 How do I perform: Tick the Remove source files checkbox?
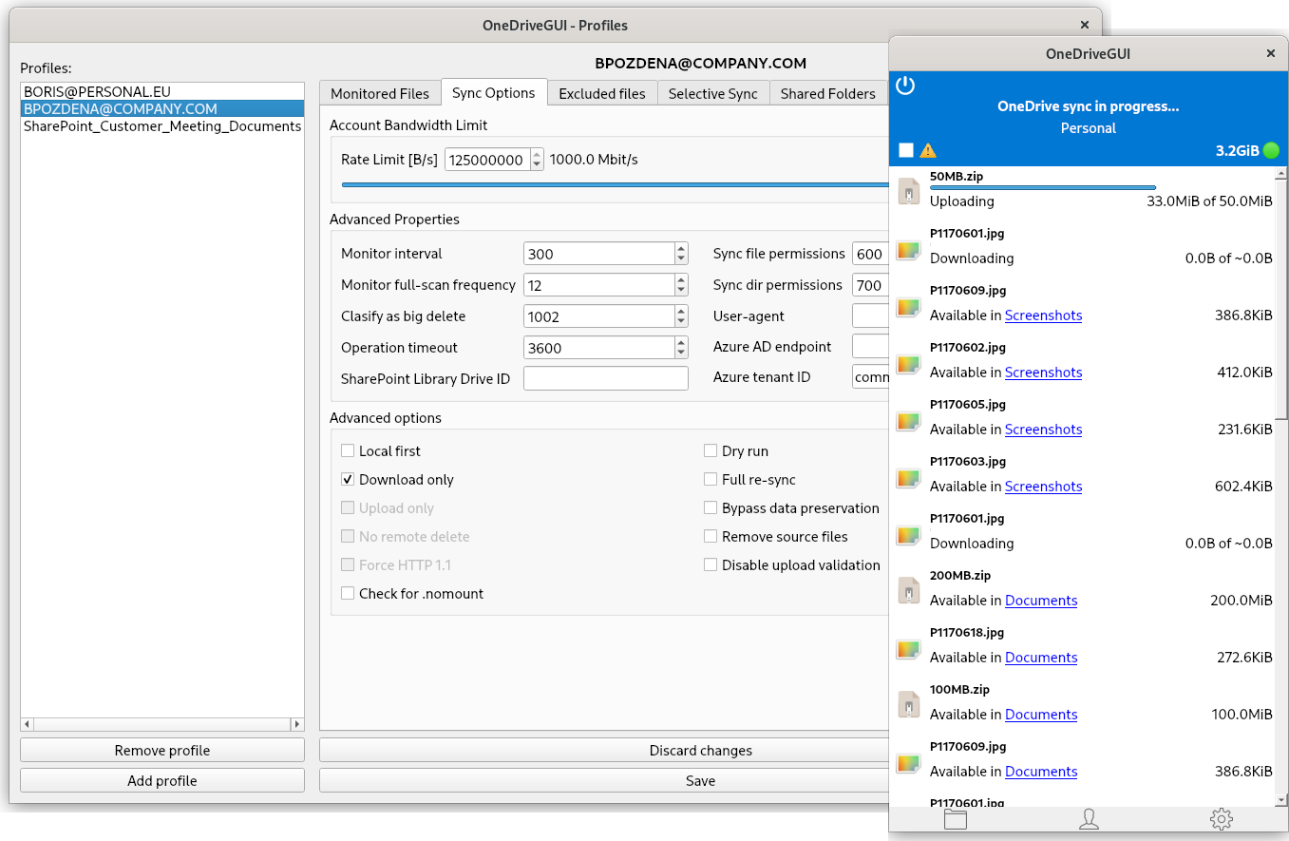[711, 536]
